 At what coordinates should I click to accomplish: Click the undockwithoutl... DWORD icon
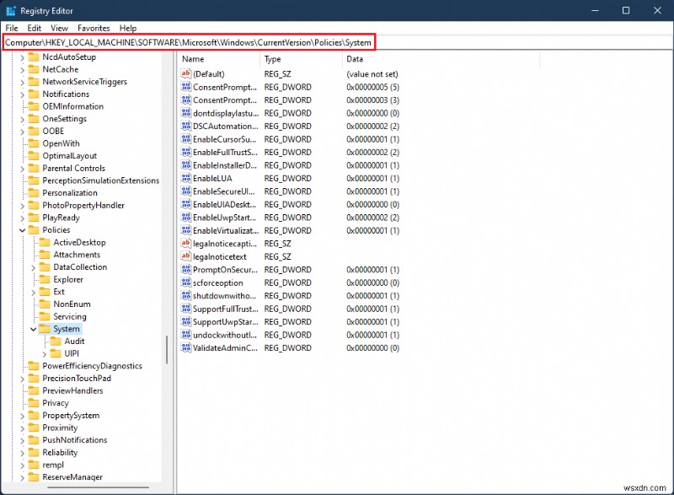click(185, 335)
